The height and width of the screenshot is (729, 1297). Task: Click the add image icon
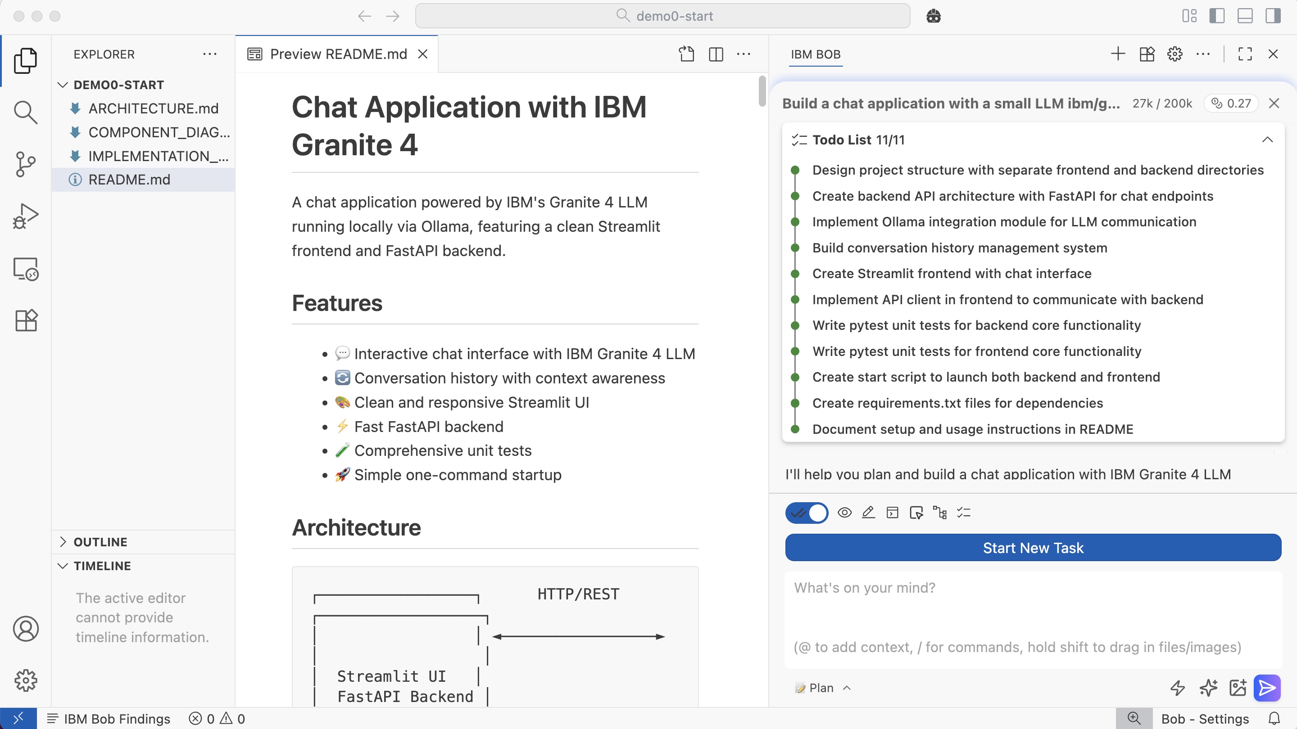pyautogui.click(x=1237, y=687)
